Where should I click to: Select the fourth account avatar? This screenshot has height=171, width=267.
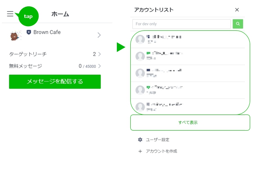(140, 90)
